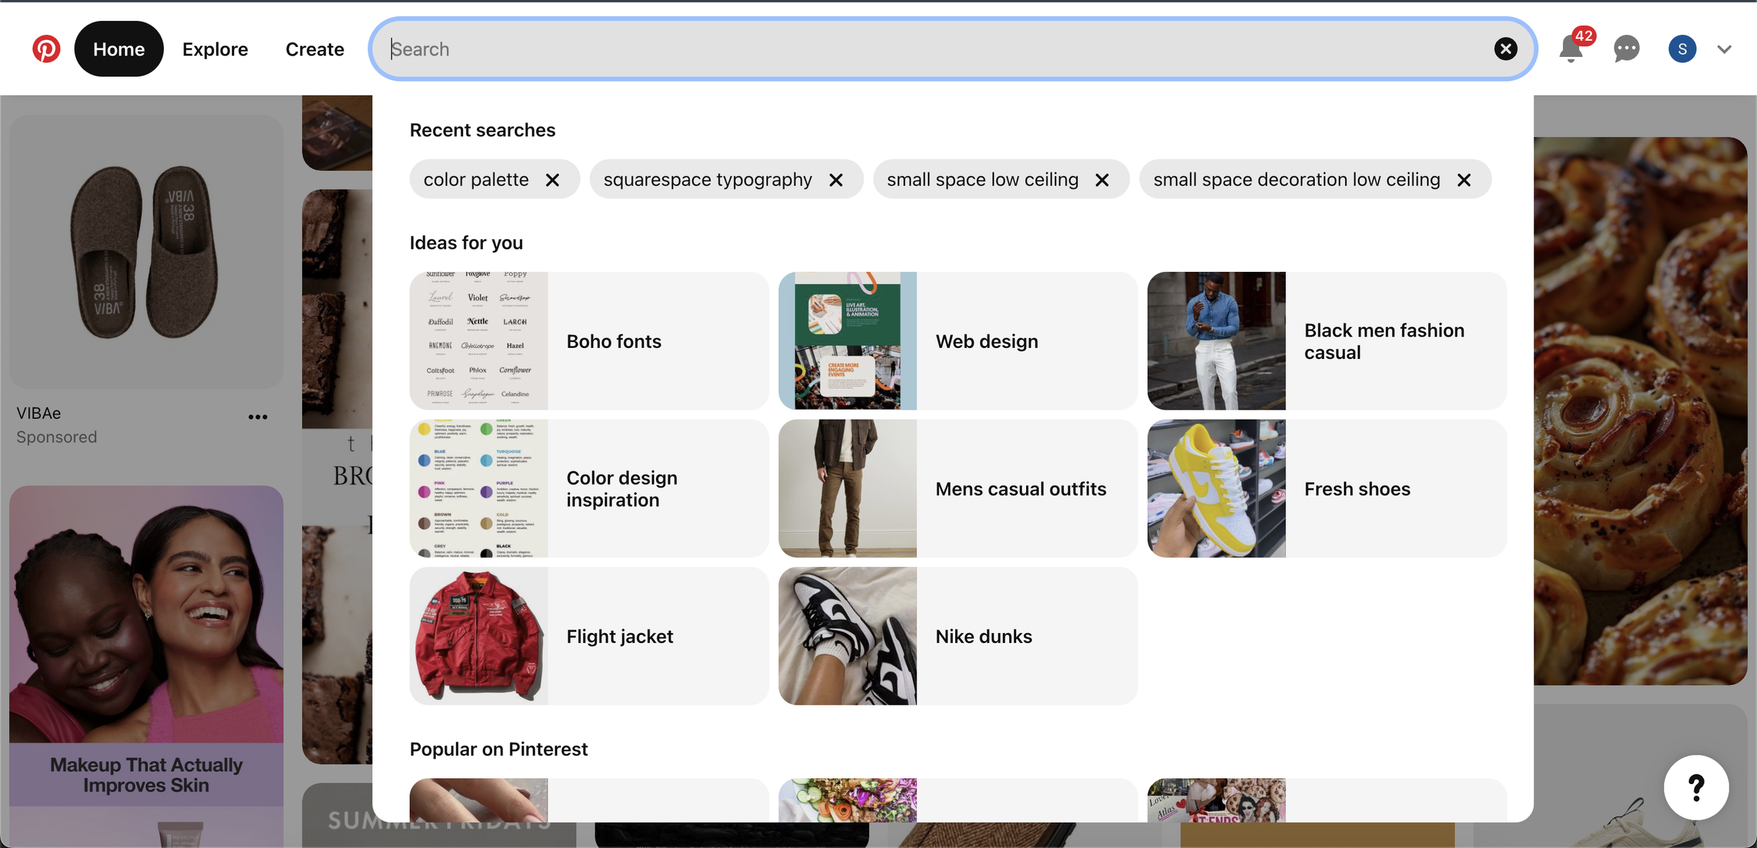Expand the accounts chevron dropdown
This screenshot has height=848, width=1757.
(1724, 49)
